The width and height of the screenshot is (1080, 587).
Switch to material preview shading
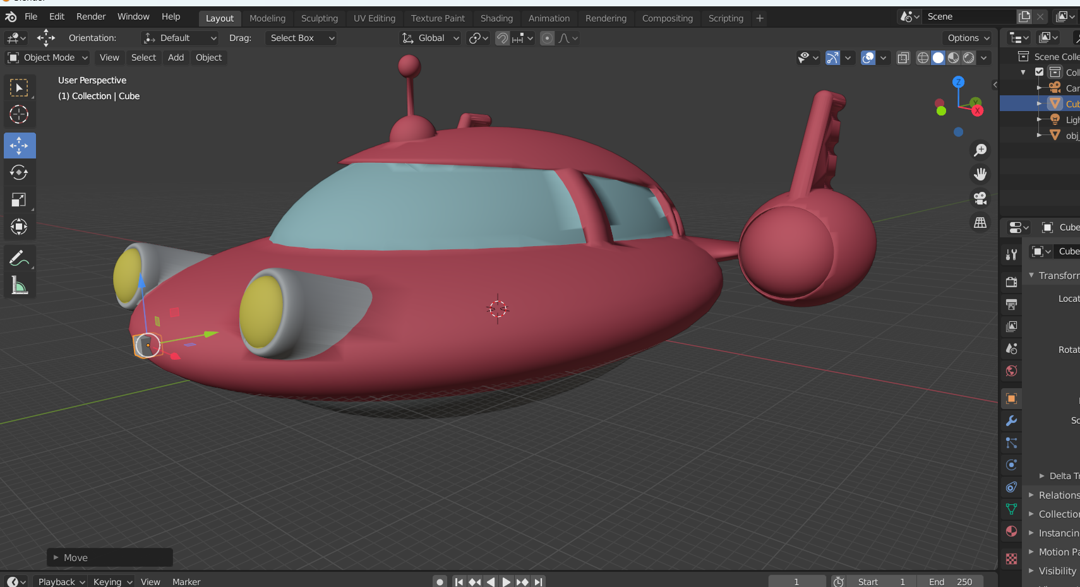pos(953,57)
